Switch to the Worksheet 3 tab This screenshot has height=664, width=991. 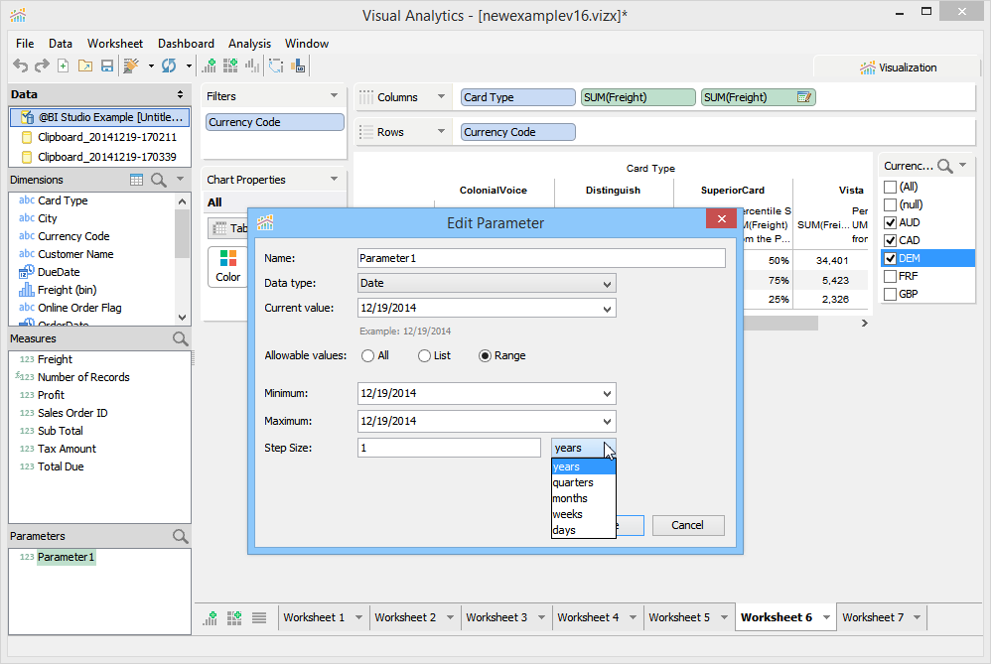496,617
